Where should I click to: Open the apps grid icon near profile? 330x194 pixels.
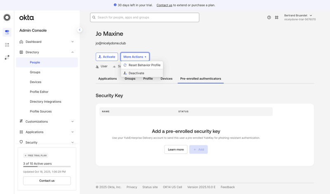pyautogui.click(x=276, y=17)
